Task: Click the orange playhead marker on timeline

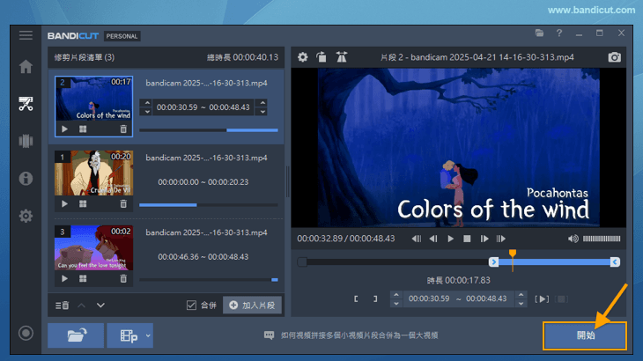Action: coord(513,254)
